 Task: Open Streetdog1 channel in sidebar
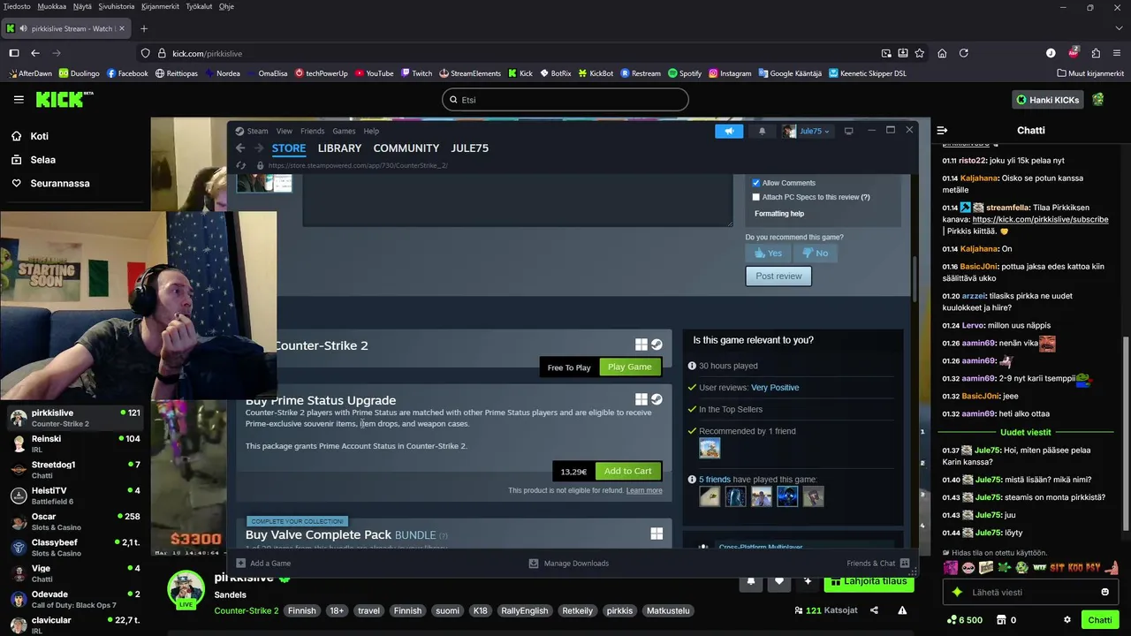[x=75, y=469]
